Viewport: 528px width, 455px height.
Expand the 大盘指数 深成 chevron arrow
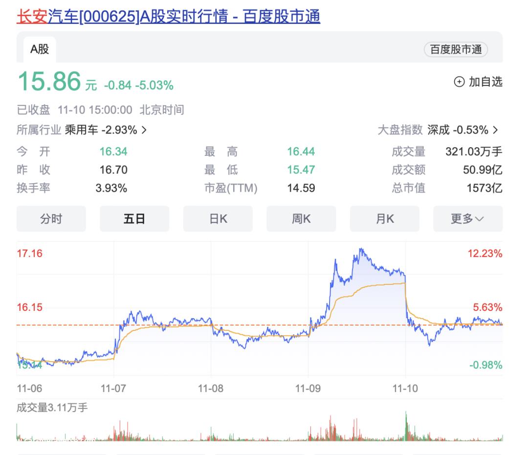coord(495,130)
